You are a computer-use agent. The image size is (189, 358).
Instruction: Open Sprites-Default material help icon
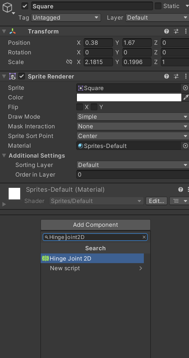181,189
